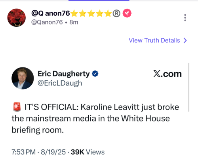Click the tweet text about Karoline Leavitt
This screenshot has height=164, width=198.
[x=95, y=118]
